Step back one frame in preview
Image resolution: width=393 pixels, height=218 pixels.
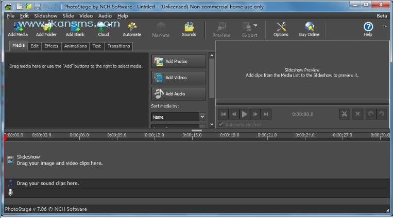pos(234,114)
